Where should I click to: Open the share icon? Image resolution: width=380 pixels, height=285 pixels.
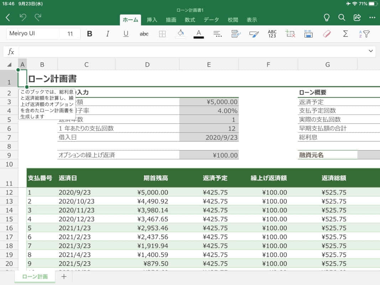pos(357,17)
